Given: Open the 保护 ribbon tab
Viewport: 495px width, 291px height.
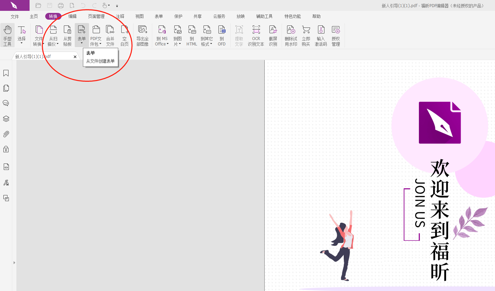Looking at the screenshot, I should (178, 16).
